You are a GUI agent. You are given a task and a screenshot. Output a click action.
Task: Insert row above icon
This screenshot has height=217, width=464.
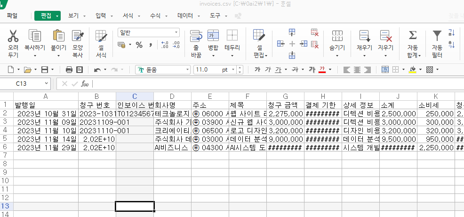292,32
